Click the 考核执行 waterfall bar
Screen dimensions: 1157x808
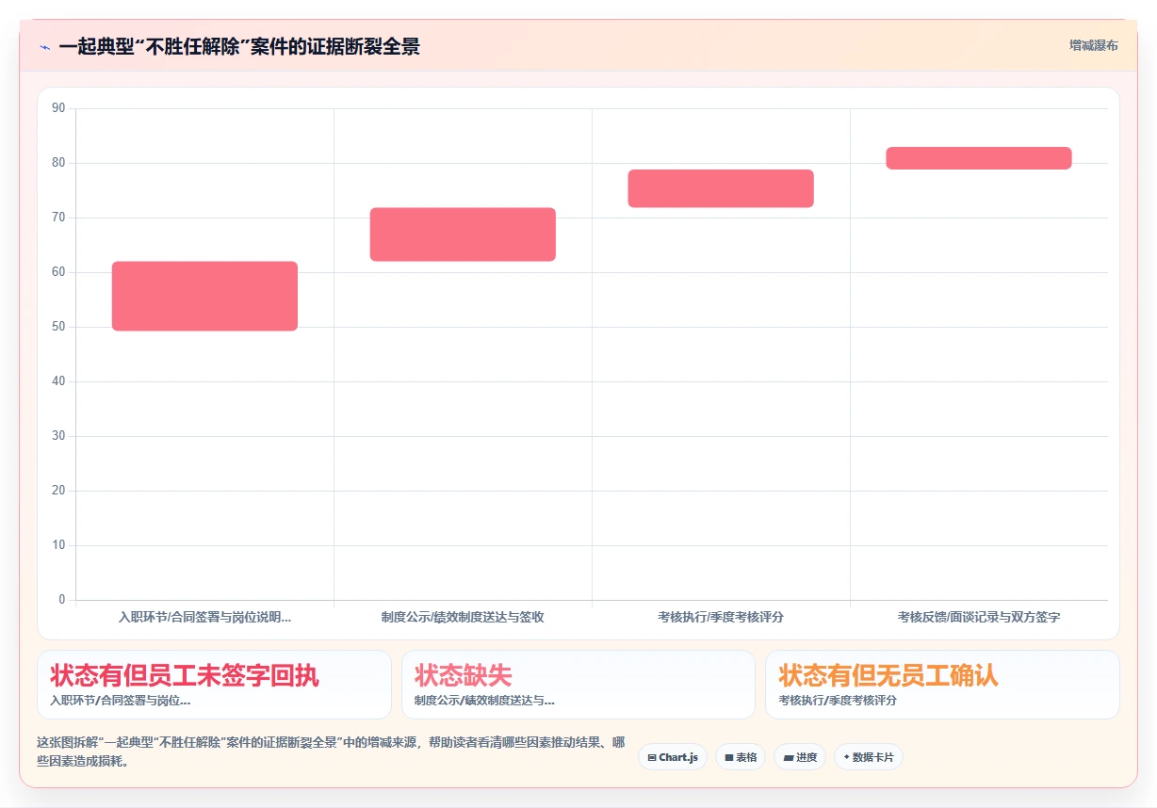(721, 188)
